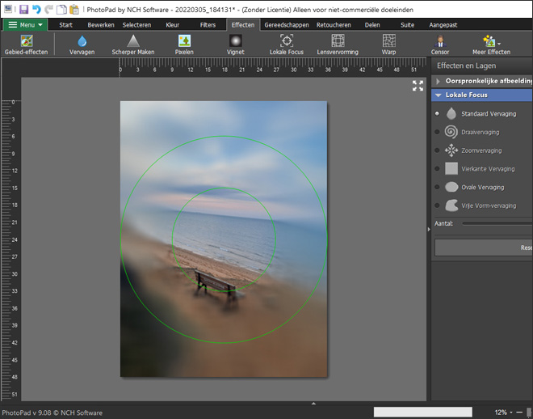The height and width of the screenshot is (419, 533).
Task: Select Vierkante Vervaging radio button
Action: pos(437,169)
